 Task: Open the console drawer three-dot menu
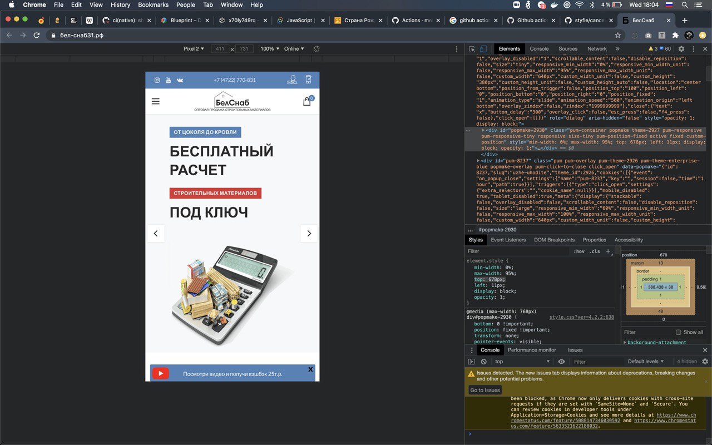click(x=472, y=350)
